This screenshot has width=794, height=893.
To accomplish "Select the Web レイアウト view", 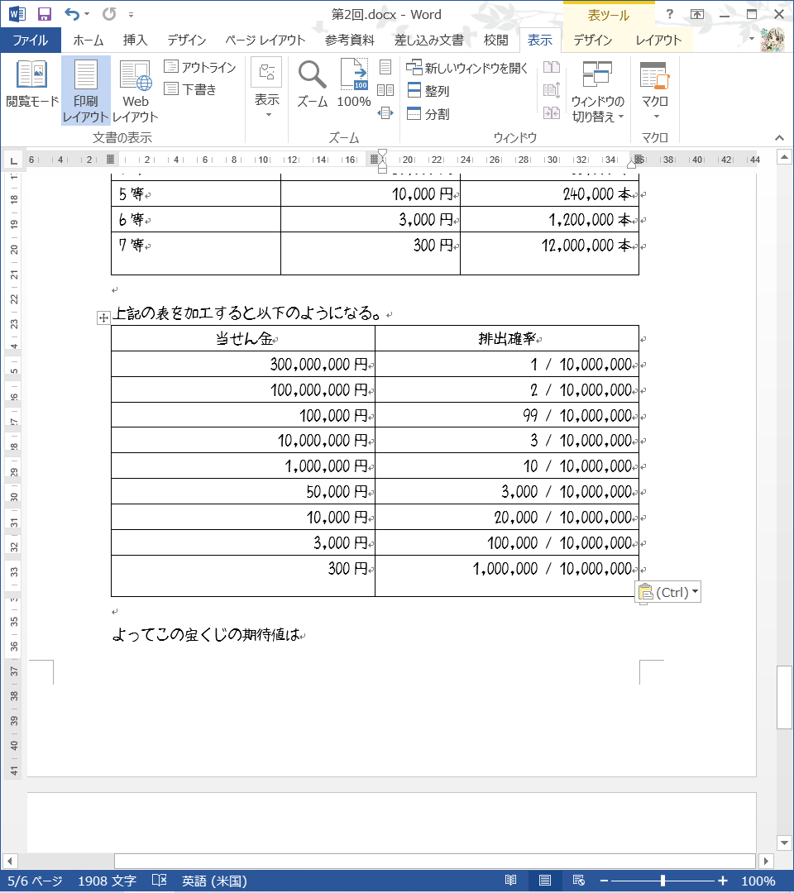I will point(135,91).
